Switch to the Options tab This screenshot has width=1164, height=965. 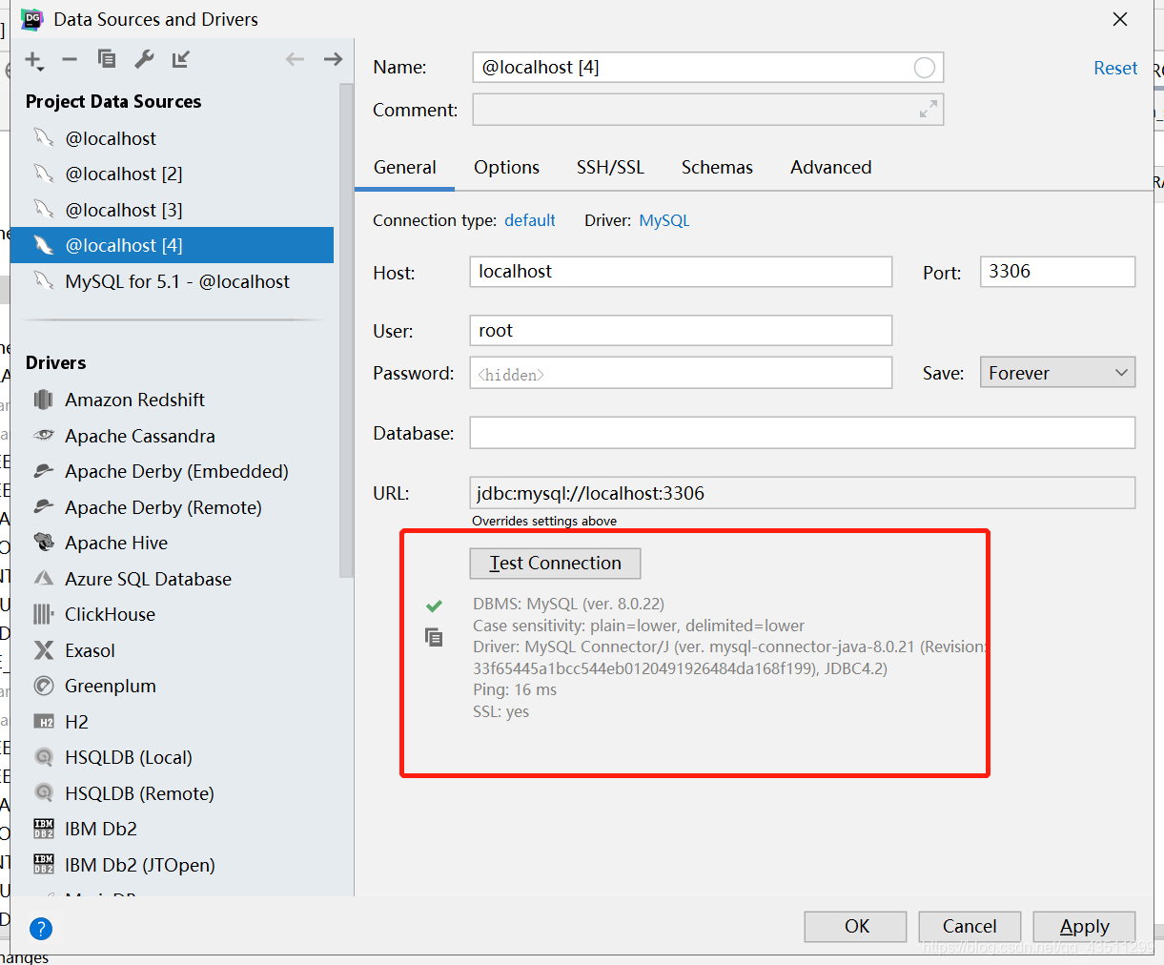506,167
